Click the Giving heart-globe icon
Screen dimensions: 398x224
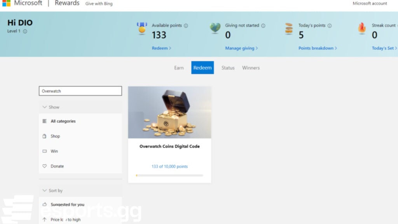point(215,28)
